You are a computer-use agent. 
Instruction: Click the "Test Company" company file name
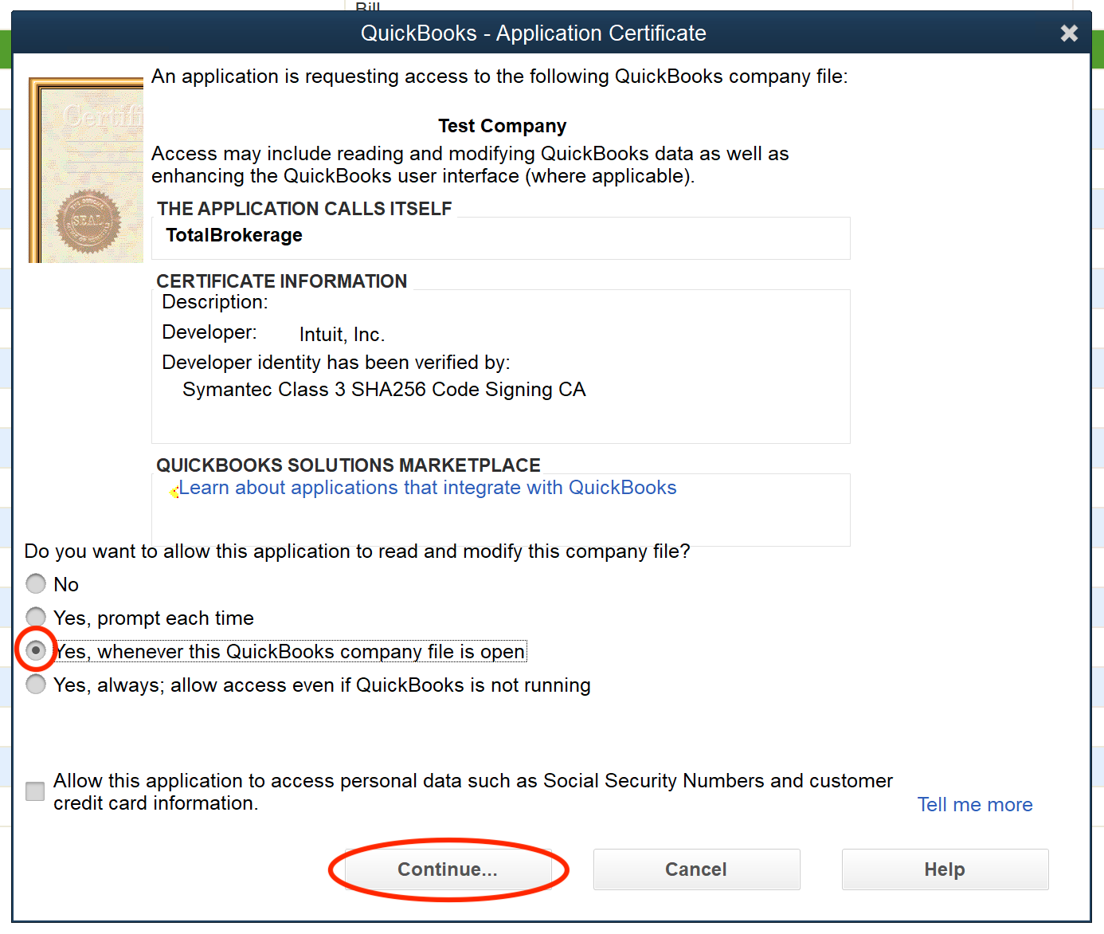coord(502,127)
